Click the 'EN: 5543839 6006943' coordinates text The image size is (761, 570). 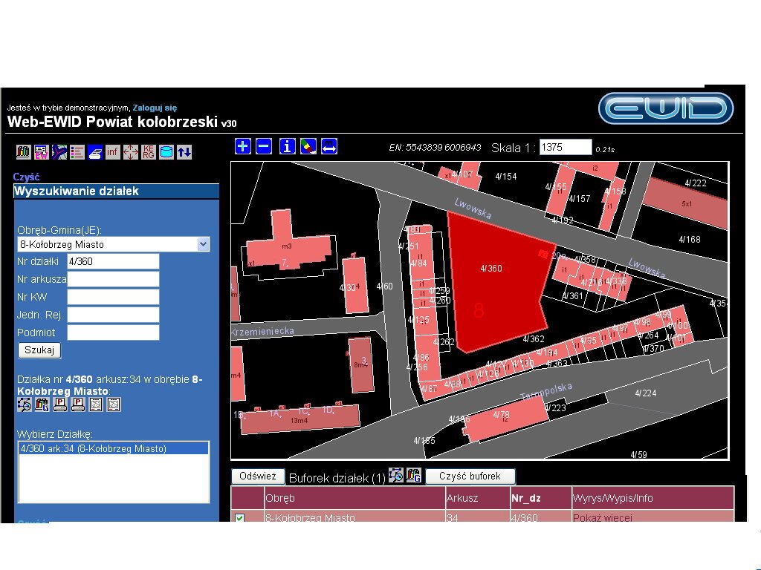[435, 148]
